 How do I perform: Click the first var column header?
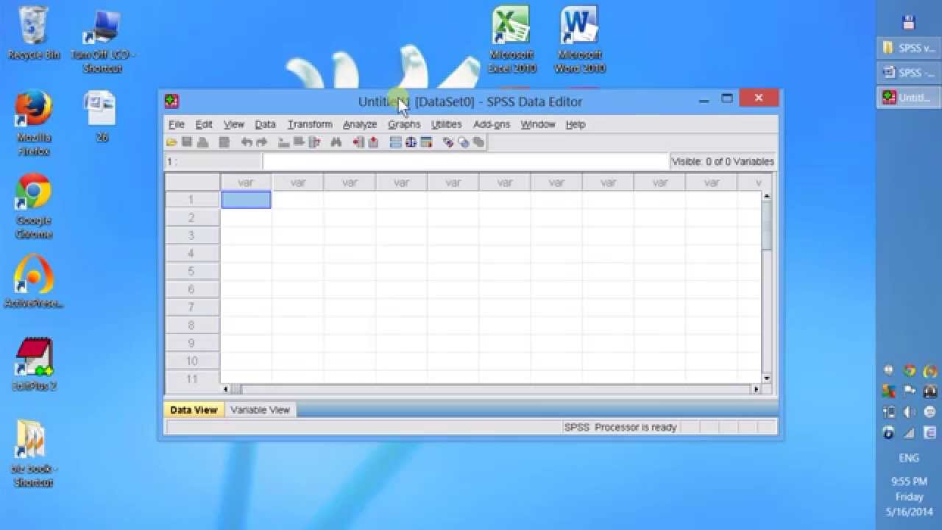[x=246, y=183]
